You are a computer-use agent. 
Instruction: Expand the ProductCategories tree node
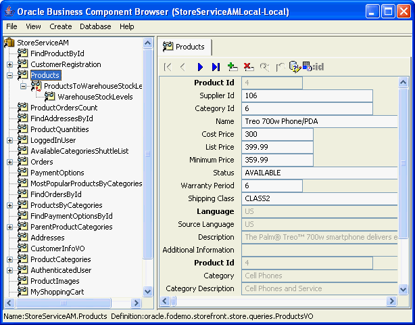(9, 259)
